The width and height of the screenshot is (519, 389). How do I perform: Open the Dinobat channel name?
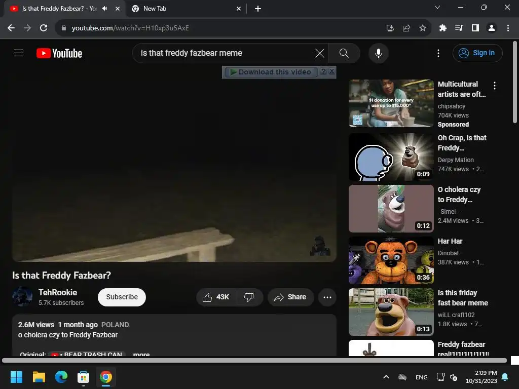click(448, 253)
